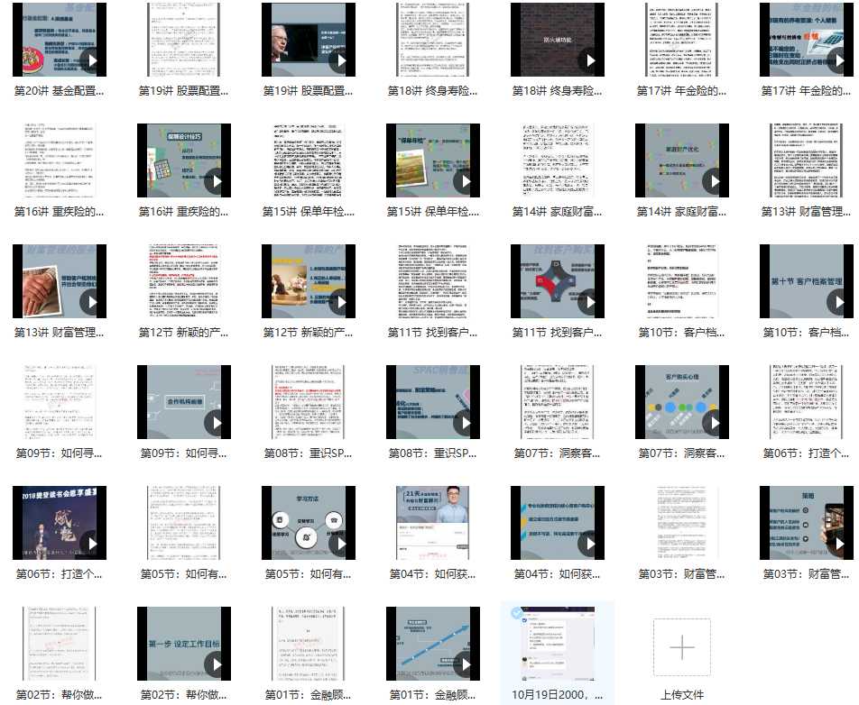Open the 第19讲 股票配置 document thumbnail
This screenshot has height=705, width=859.
[x=184, y=40]
